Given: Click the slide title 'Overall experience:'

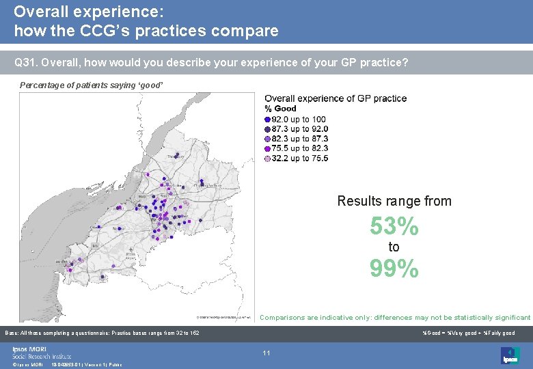Looking at the screenshot, I should coord(89,12).
